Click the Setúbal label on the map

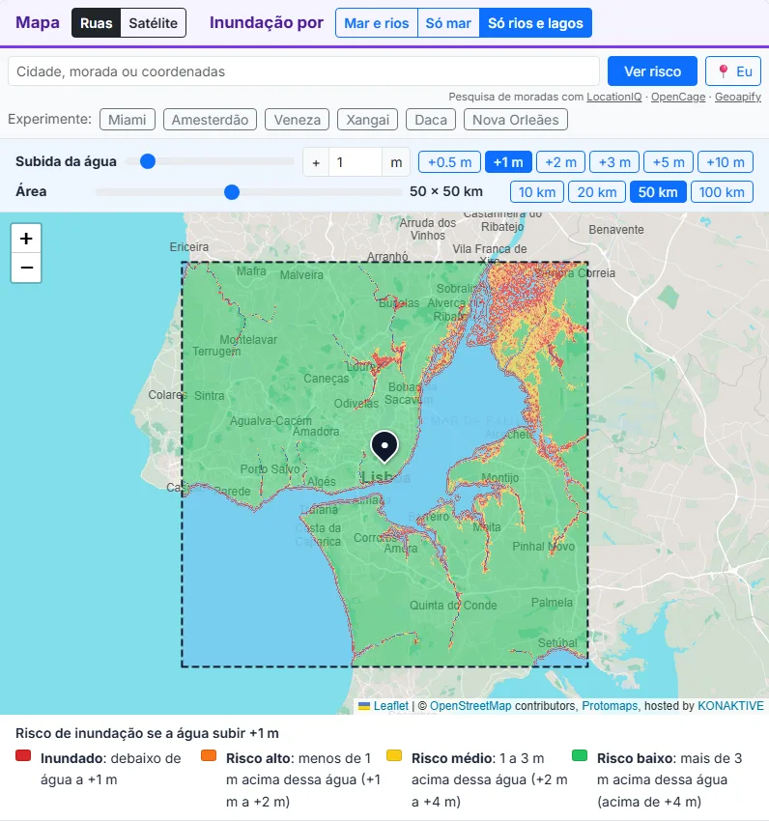[x=557, y=643]
